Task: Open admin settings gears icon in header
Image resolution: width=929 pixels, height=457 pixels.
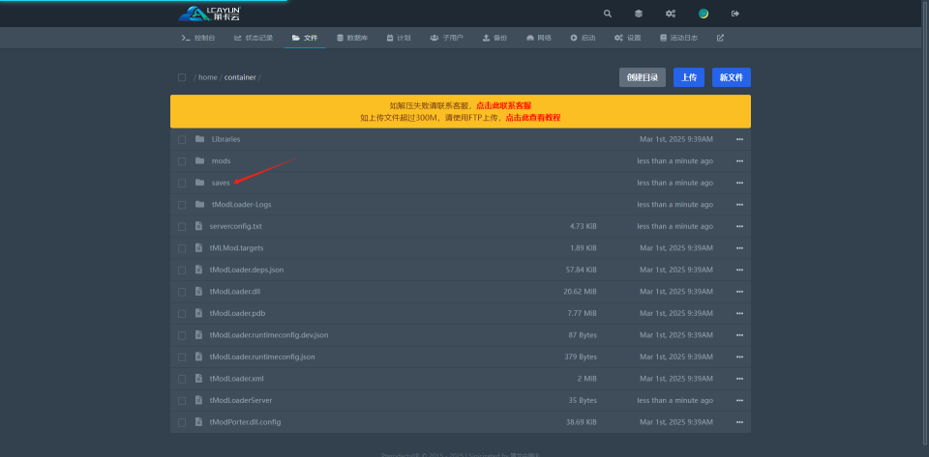Action: tap(671, 14)
